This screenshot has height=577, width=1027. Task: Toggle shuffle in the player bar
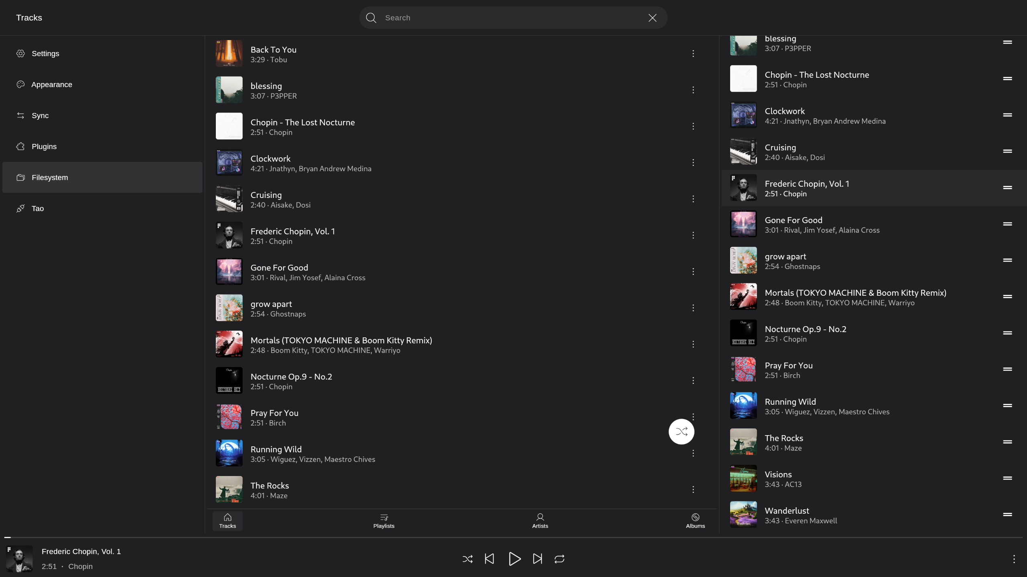[x=467, y=559]
